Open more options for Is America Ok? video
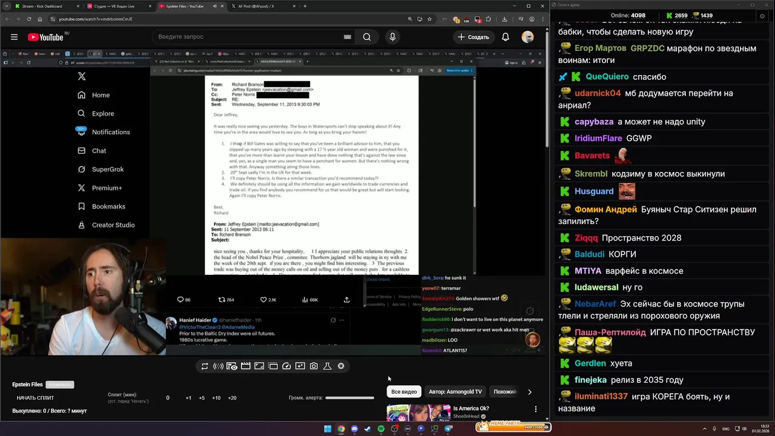 click(x=535, y=409)
